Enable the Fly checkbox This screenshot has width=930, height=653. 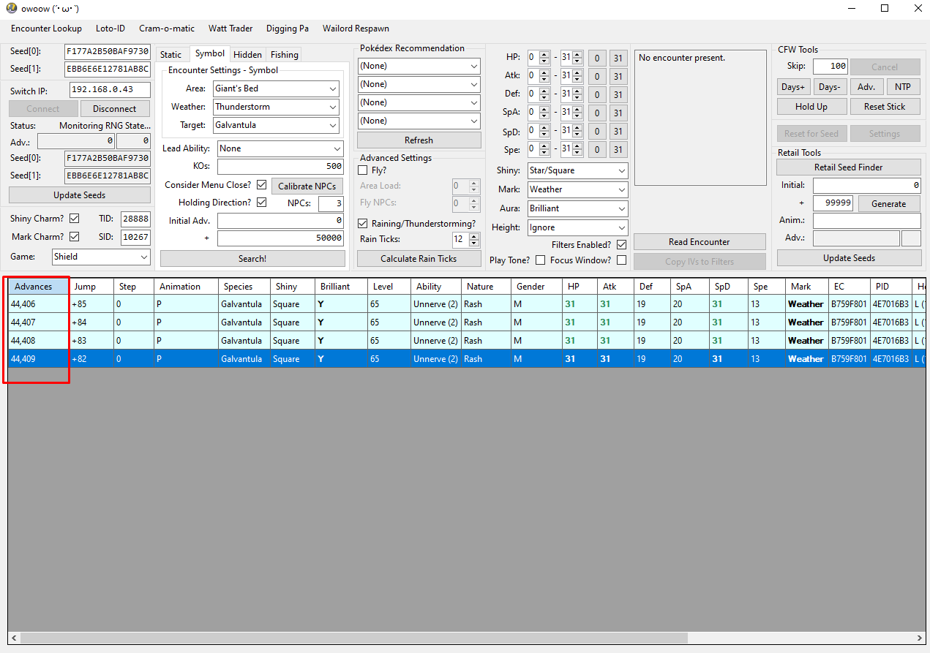[363, 170]
